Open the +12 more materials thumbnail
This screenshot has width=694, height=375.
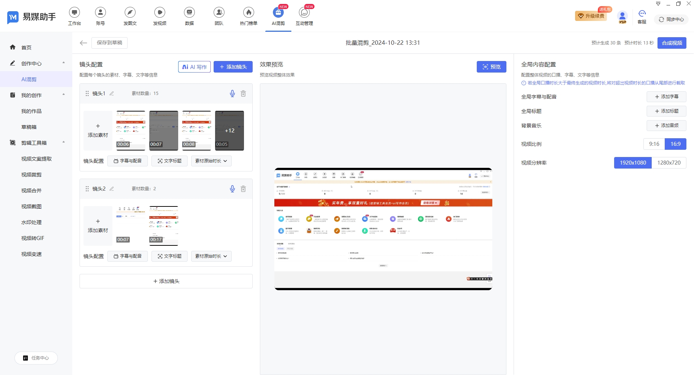[x=230, y=130]
